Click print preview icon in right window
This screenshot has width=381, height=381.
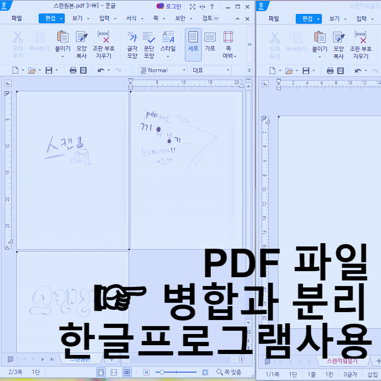[340, 71]
